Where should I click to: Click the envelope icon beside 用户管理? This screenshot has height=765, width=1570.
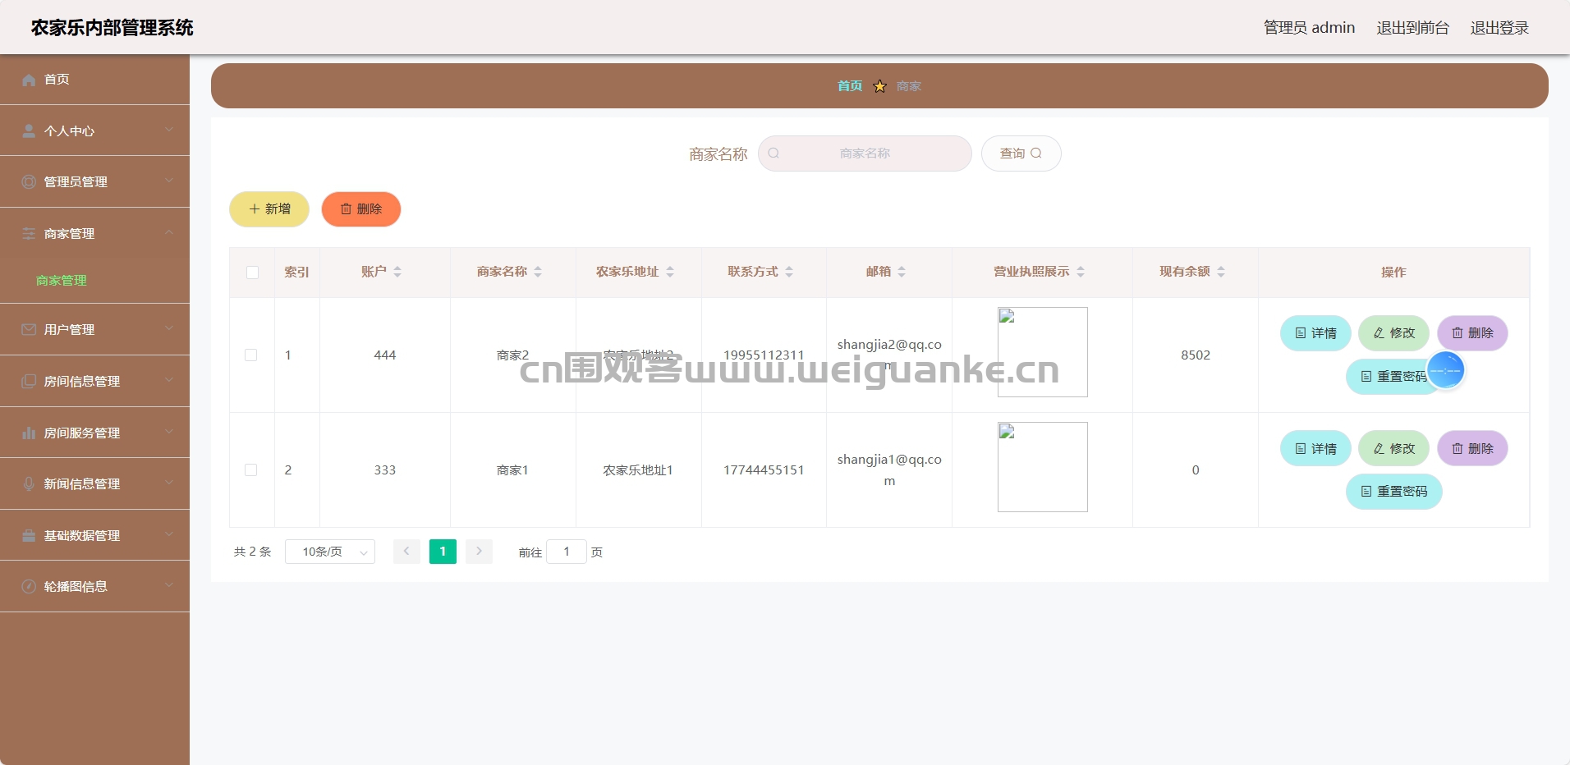[29, 329]
